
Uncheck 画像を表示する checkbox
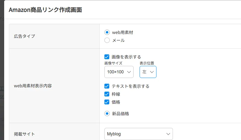click(107, 57)
